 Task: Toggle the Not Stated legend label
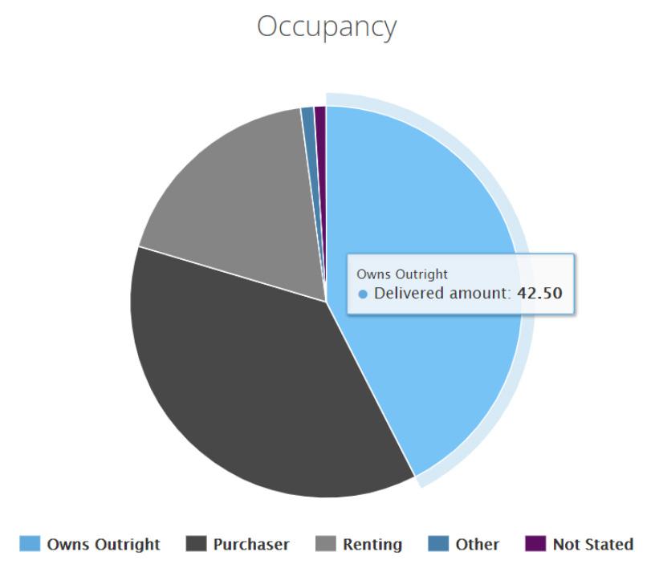tap(592, 544)
